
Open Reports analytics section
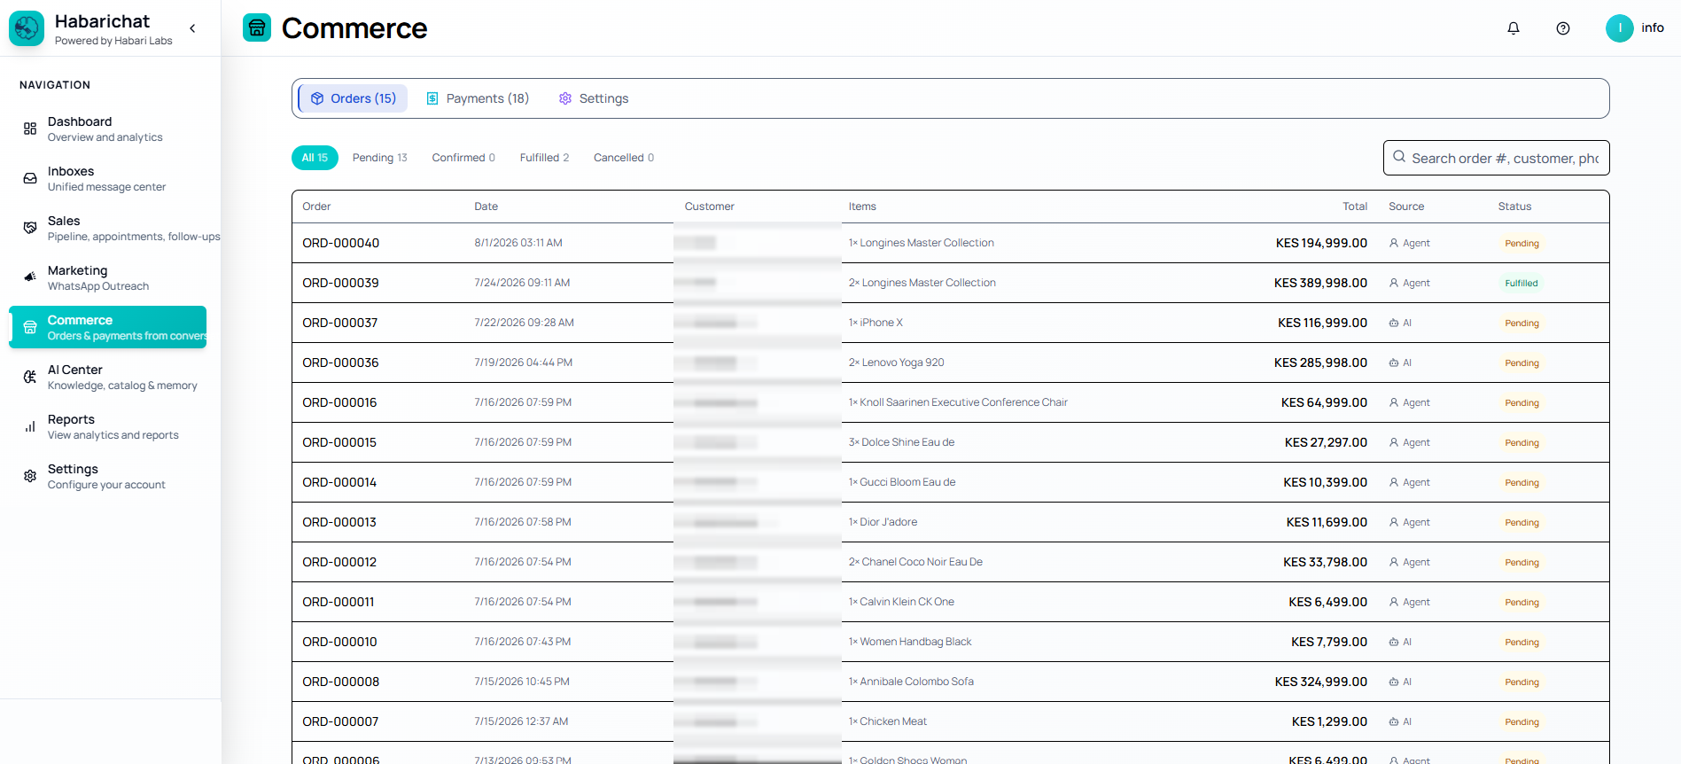[108, 426]
